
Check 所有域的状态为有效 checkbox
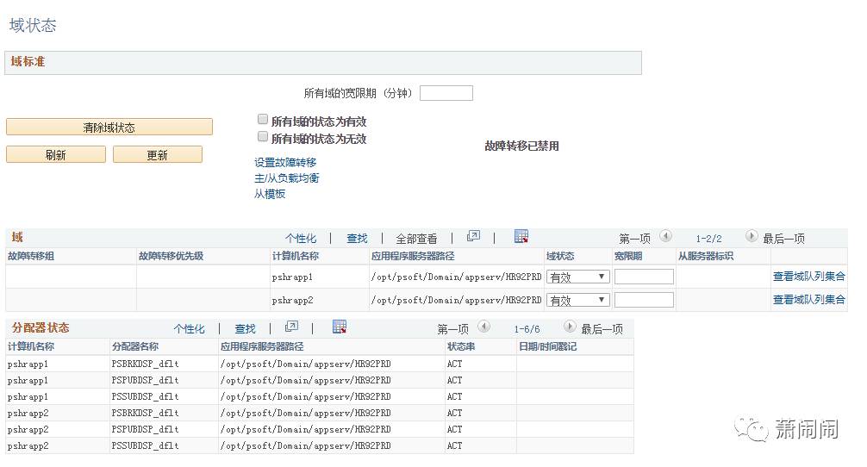pyautogui.click(x=263, y=119)
